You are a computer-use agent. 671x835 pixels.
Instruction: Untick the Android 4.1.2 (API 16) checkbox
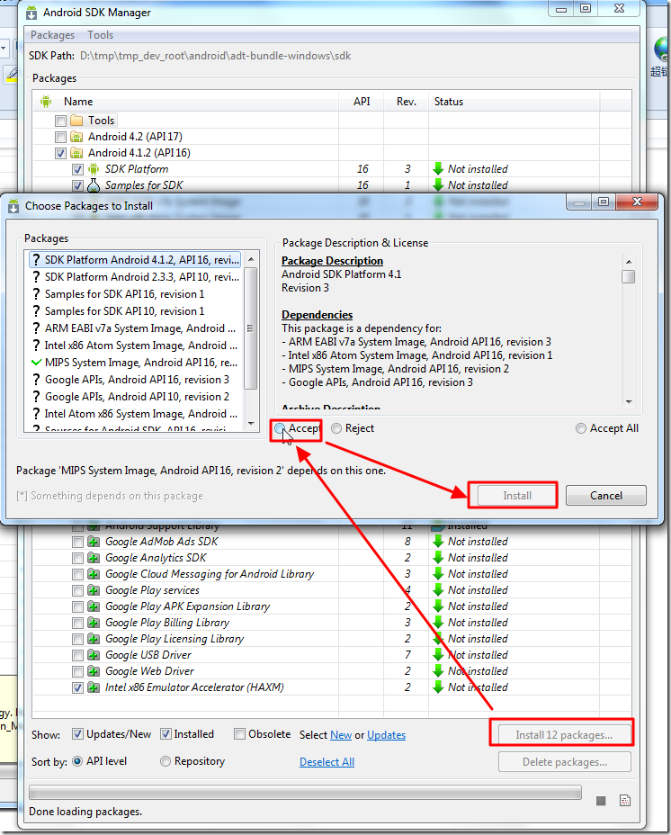point(60,153)
